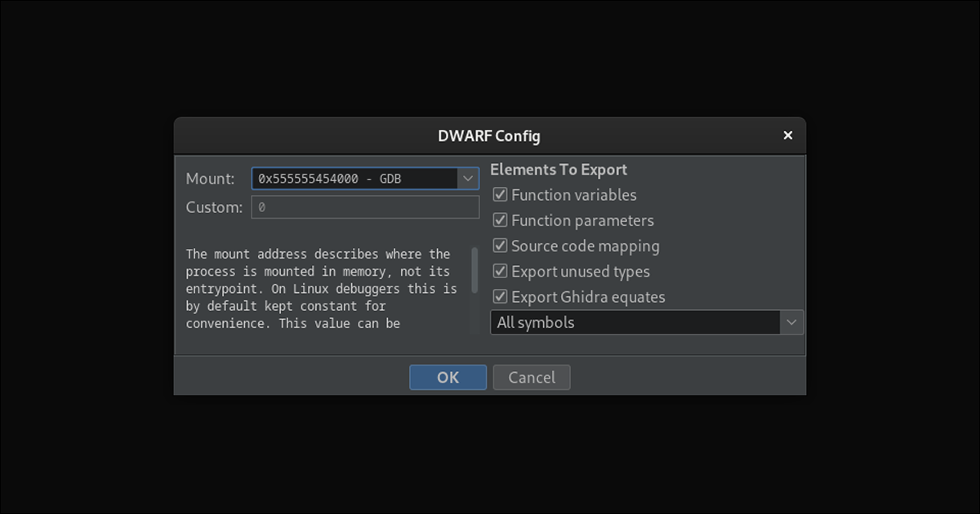Toggle Export unused types checkbox
This screenshot has height=514, width=980.
[x=501, y=272]
